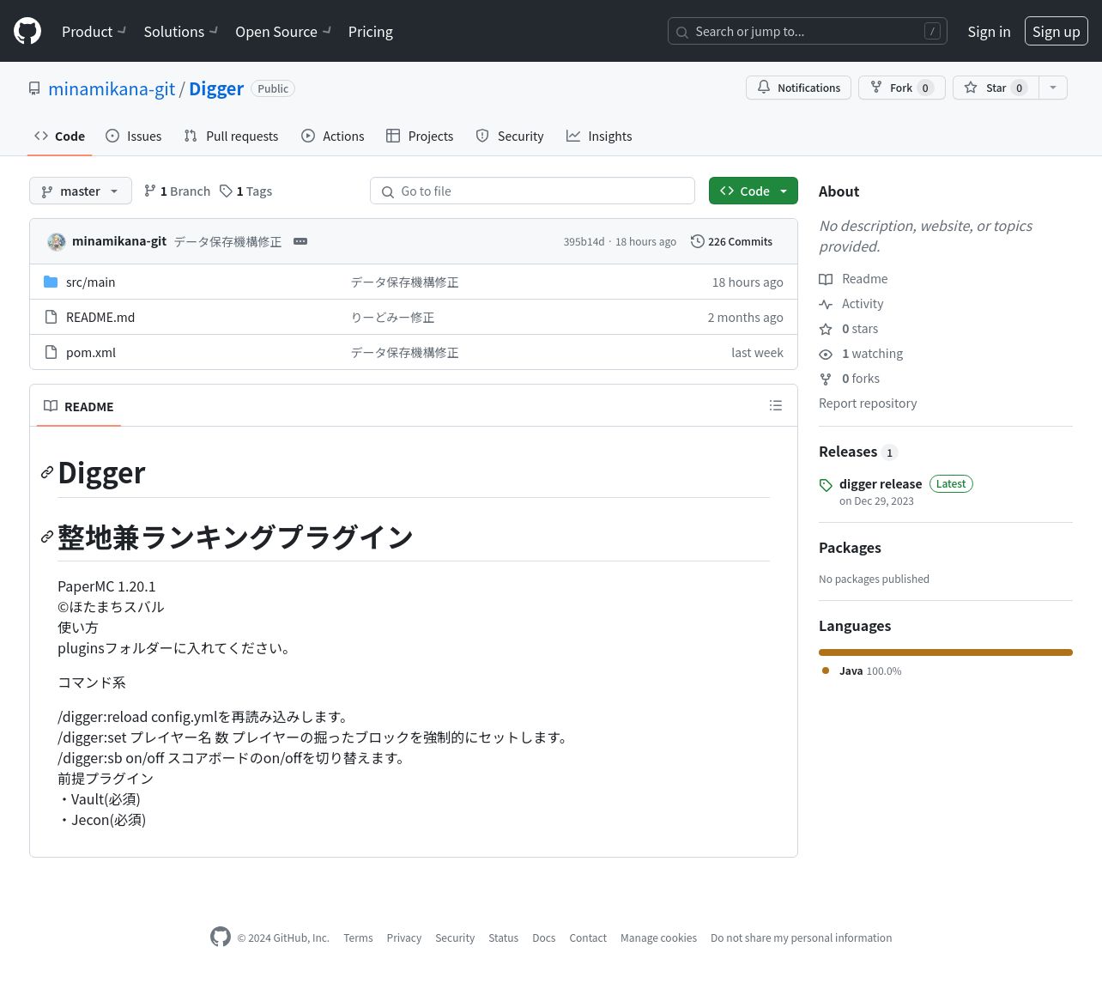The image size is (1102, 983).
Task: Click the Sign in link
Action: pos(989,31)
